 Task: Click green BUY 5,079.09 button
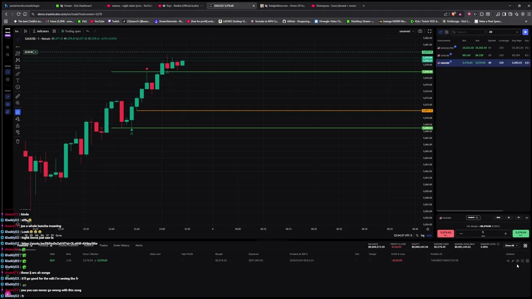pos(521,233)
